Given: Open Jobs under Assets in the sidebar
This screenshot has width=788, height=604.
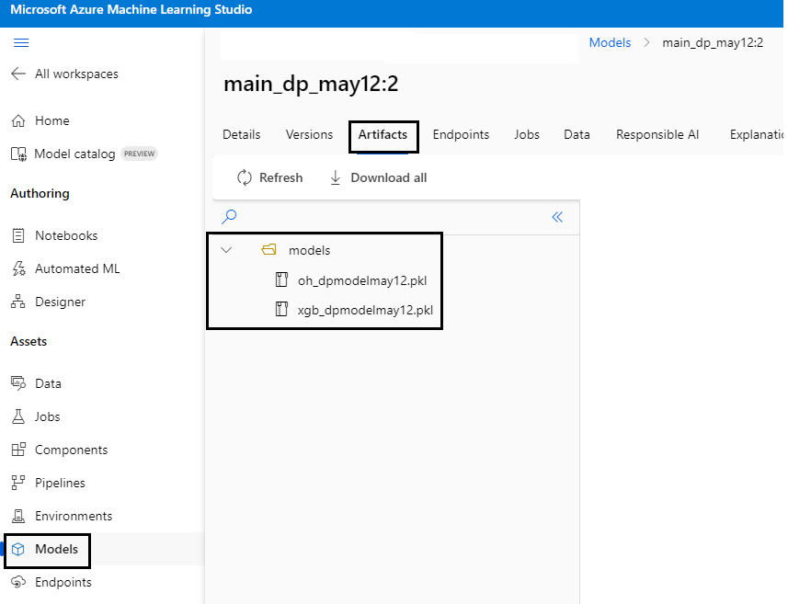Looking at the screenshot, I should pyautogui.click(x=47, y=416).
